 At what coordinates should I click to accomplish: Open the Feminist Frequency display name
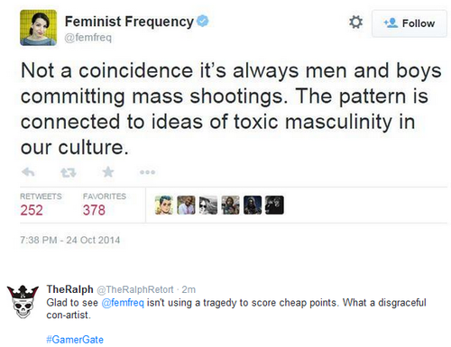(x=129, y=22)
